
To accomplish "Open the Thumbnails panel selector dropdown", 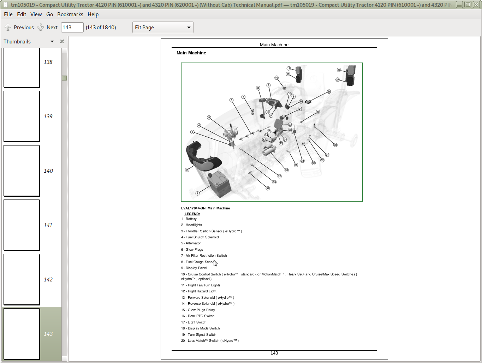I will click(52, 41).
